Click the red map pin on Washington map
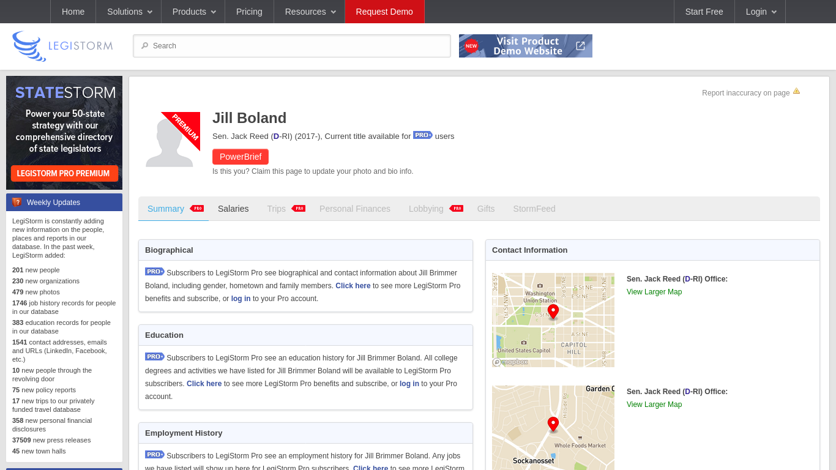The width and height of the screenshot is (836, 470). 553,312
